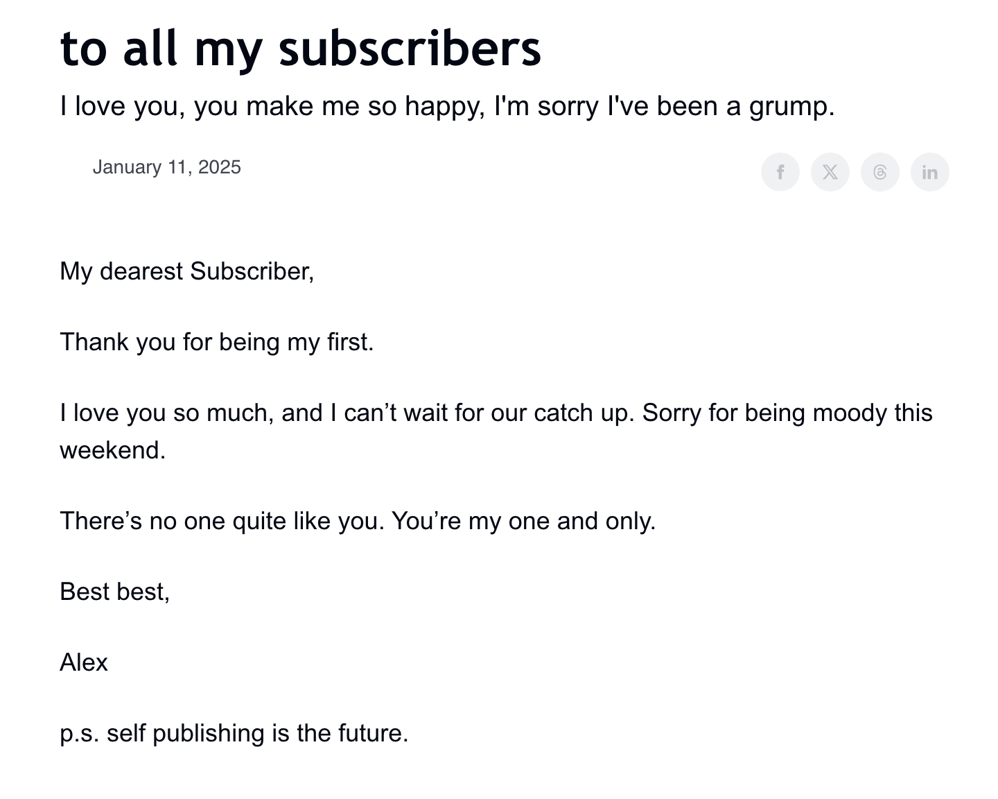This screenshot has height=799, width=998.
Task: Click the line "There's no one quite like you"
Action: (x=357, y=521)
